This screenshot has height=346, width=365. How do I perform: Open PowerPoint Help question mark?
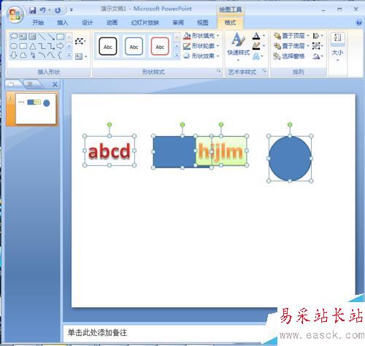358,23
